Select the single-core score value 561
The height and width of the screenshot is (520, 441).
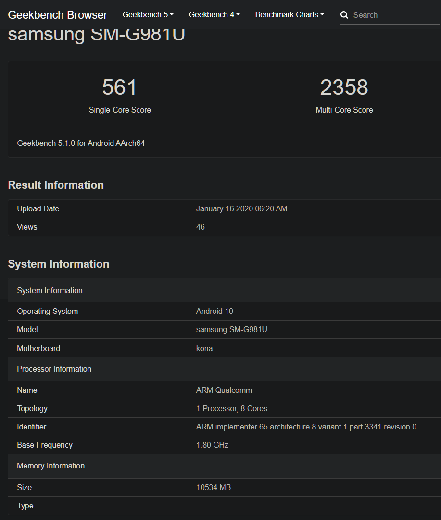click(119, 87)
